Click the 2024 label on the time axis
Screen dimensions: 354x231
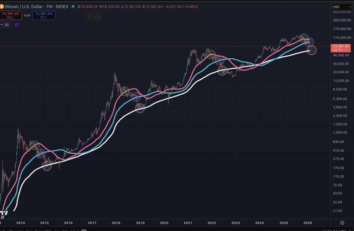(260, 223)
